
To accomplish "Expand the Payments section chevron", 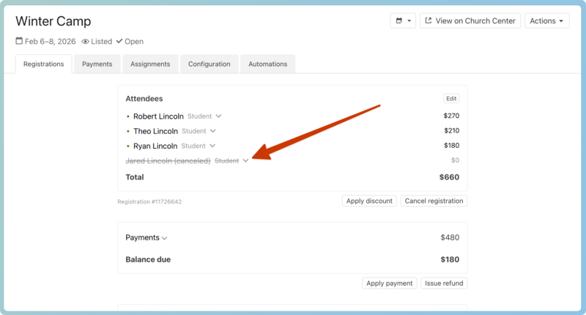I will click(x=165, y=238).
